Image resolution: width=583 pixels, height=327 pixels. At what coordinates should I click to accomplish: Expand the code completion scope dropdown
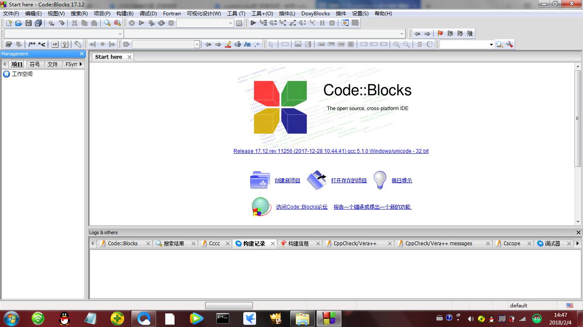pyautogui.click(x=120, y=34)
